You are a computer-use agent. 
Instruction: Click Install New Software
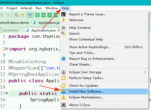coord(104,91)
